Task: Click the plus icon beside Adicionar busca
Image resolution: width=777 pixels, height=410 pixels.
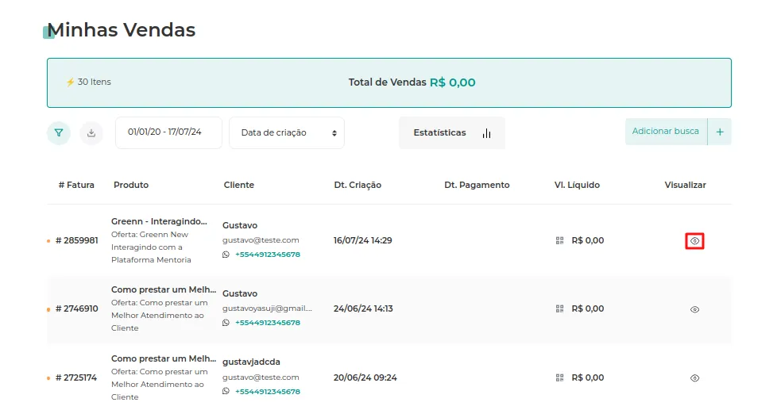Action: click(720, 132)
